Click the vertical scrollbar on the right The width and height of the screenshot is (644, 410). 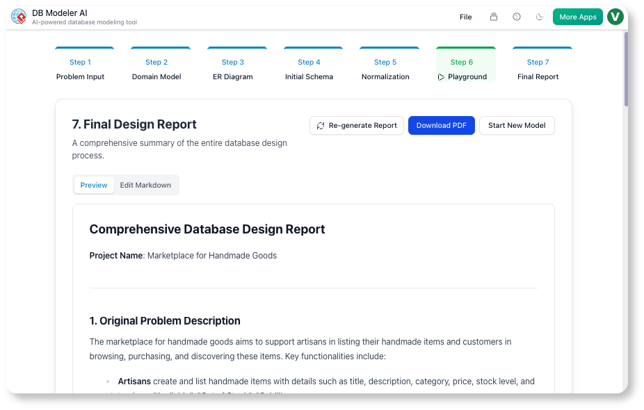(x=626, y=69)
